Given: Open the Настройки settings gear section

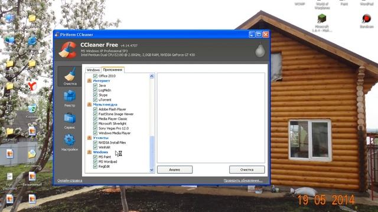Looking at the screenshot, I should [70, 143].
